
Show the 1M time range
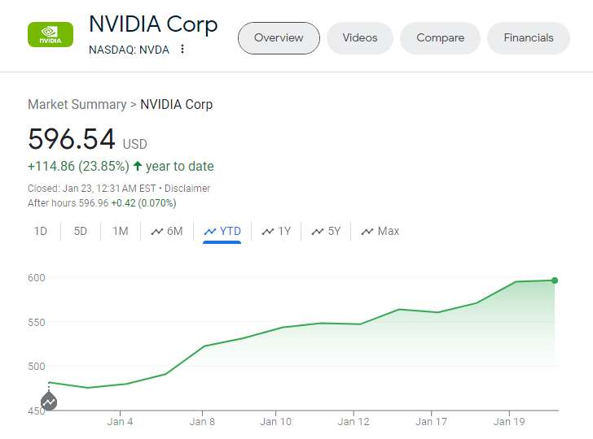click(121, 232)
